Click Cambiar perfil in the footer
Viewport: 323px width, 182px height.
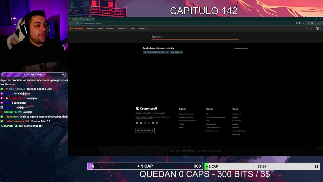[237, 114]
